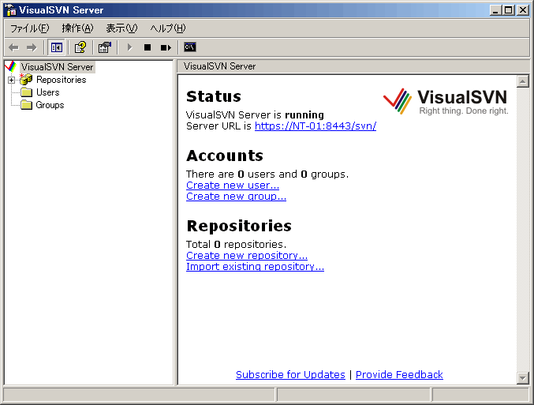Maximize the VisualSVN Server window

508,10
